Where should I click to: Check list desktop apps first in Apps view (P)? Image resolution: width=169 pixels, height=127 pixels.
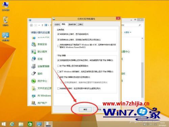pos(58,88)
